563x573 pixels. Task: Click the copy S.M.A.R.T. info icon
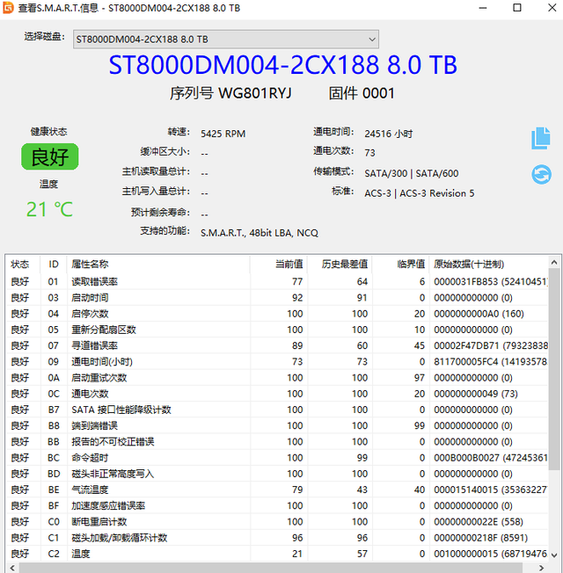[x=540, y=138]
